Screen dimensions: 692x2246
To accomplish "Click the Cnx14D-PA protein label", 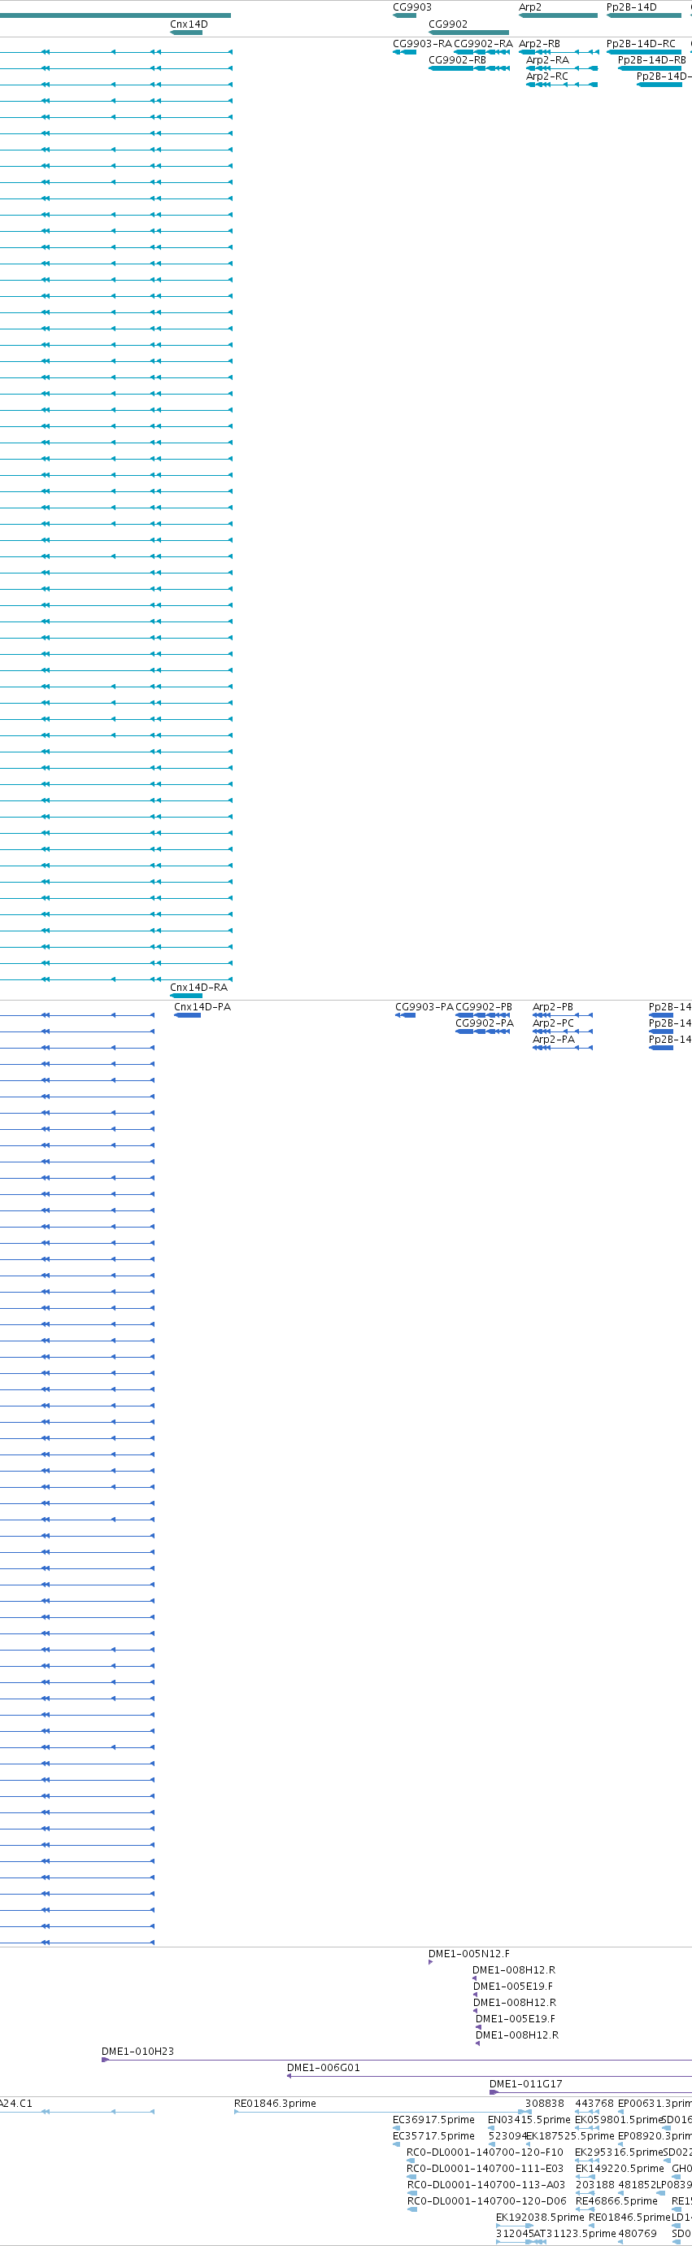I will 202,1007.
